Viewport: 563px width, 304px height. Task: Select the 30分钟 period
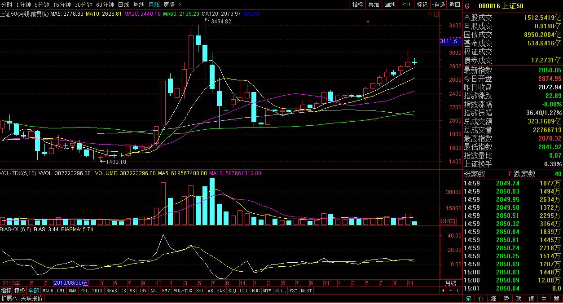pyautogui.click(x=83, y=4)
